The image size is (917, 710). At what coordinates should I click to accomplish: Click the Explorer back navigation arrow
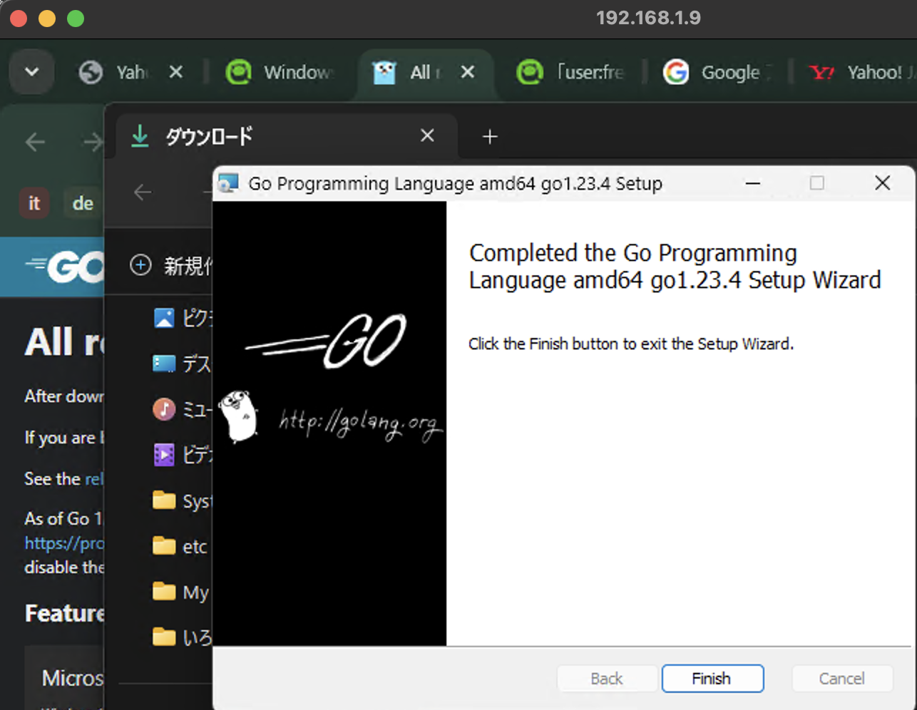click(142, 192)
